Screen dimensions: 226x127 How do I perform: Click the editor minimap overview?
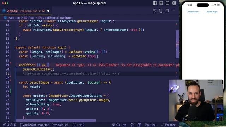[x=177, y=44]
